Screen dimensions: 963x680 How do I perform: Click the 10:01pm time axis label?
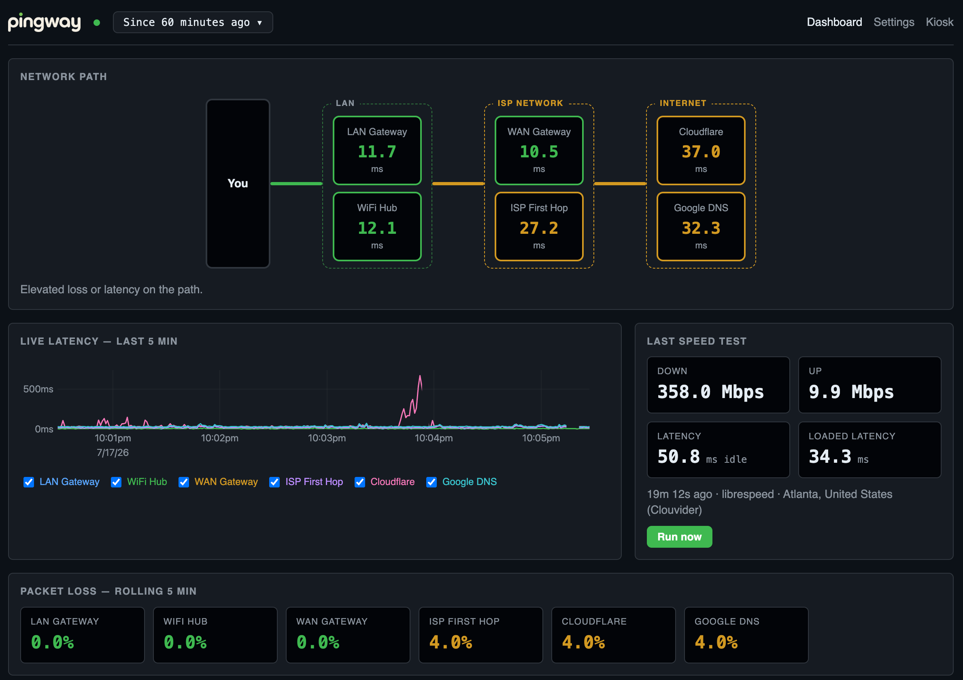pos(113,438)
